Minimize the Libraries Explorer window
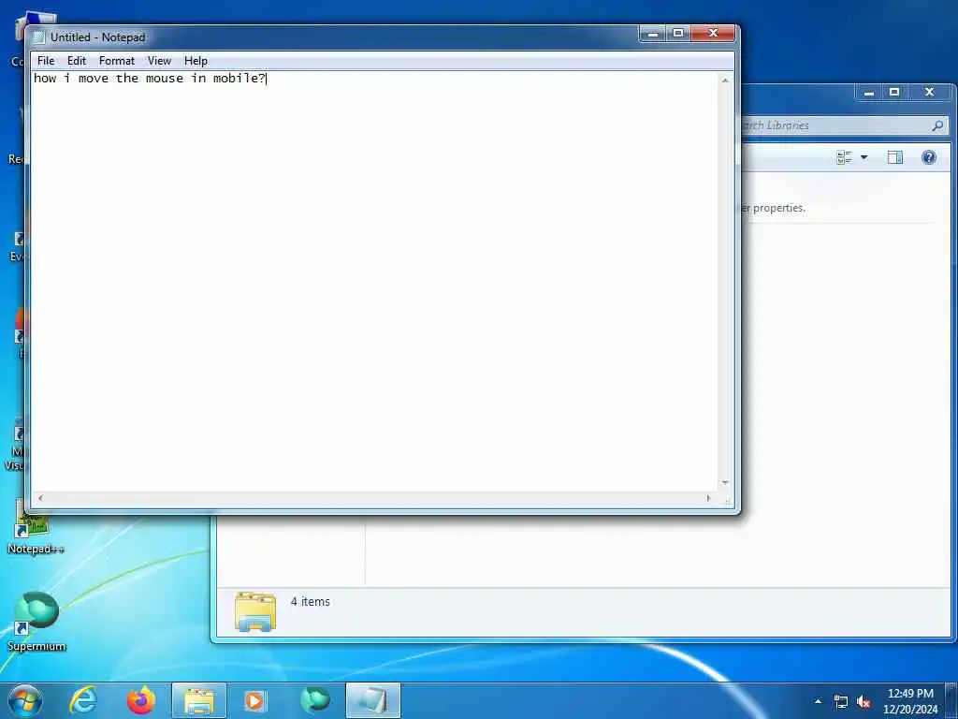Viewport: 958px width, 719px height. click(x=869, y=93)
